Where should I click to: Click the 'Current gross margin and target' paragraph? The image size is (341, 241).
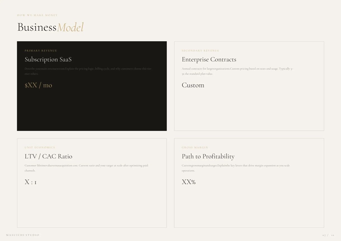click(236, 168)
